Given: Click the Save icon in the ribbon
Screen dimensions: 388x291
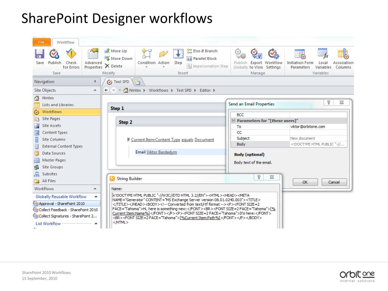Looking at the screenshot, I should tap(39, 57).
